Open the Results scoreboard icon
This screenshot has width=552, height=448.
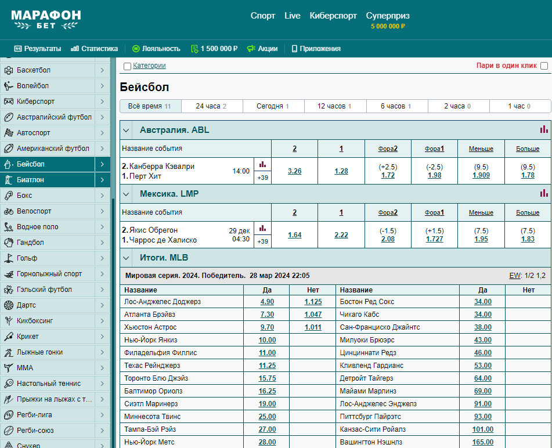18,49
